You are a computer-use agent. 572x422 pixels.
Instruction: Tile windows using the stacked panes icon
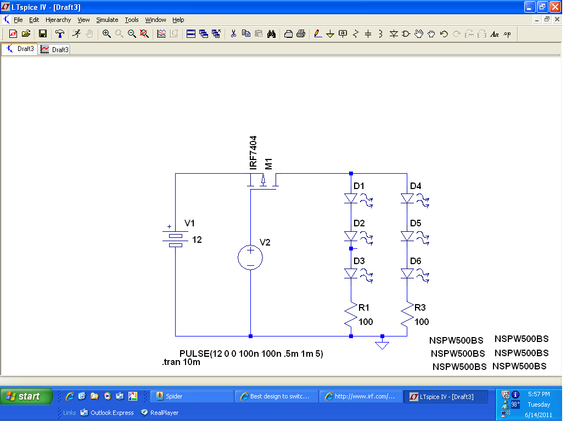(191, 34)
